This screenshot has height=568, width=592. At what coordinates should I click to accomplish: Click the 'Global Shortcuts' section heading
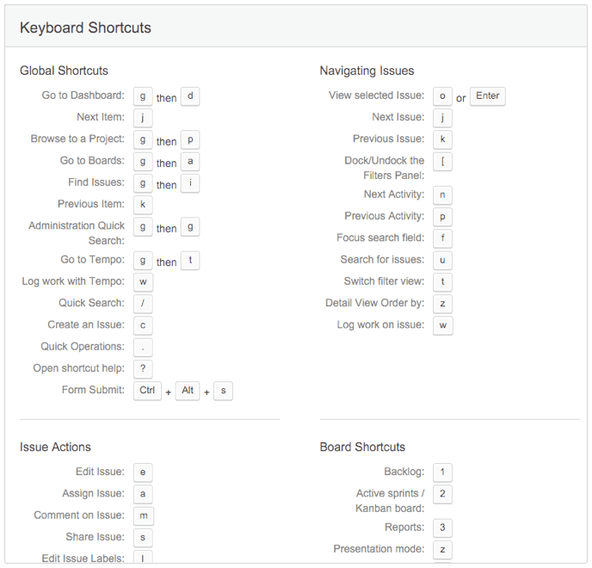click(64, 71)
